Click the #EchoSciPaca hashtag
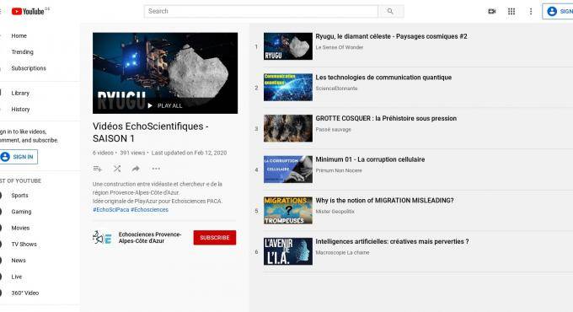The height and width of the screenshot is (312, 573). click(x=110, y=210)
